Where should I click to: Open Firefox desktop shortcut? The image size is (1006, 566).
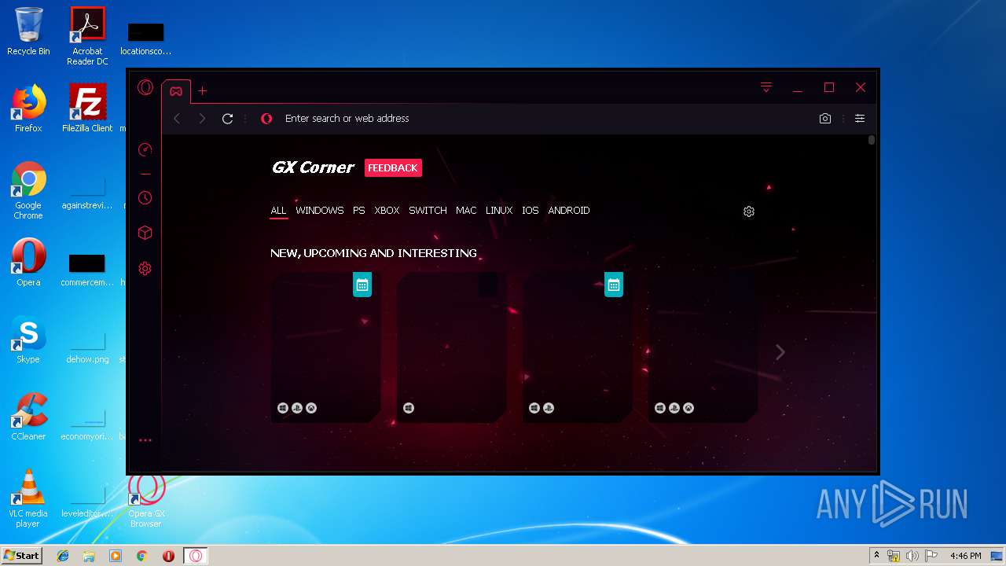[28, 108]
